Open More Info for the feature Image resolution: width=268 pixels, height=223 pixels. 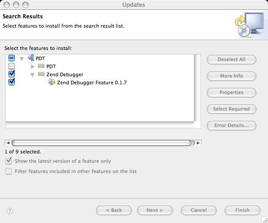click(231, 76)
